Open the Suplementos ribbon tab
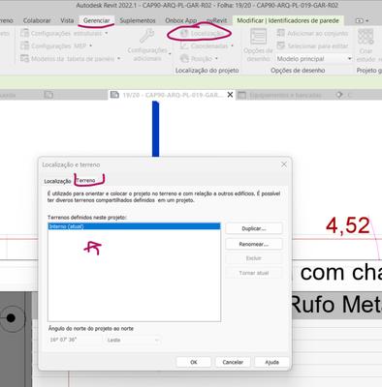 point(138,20)
